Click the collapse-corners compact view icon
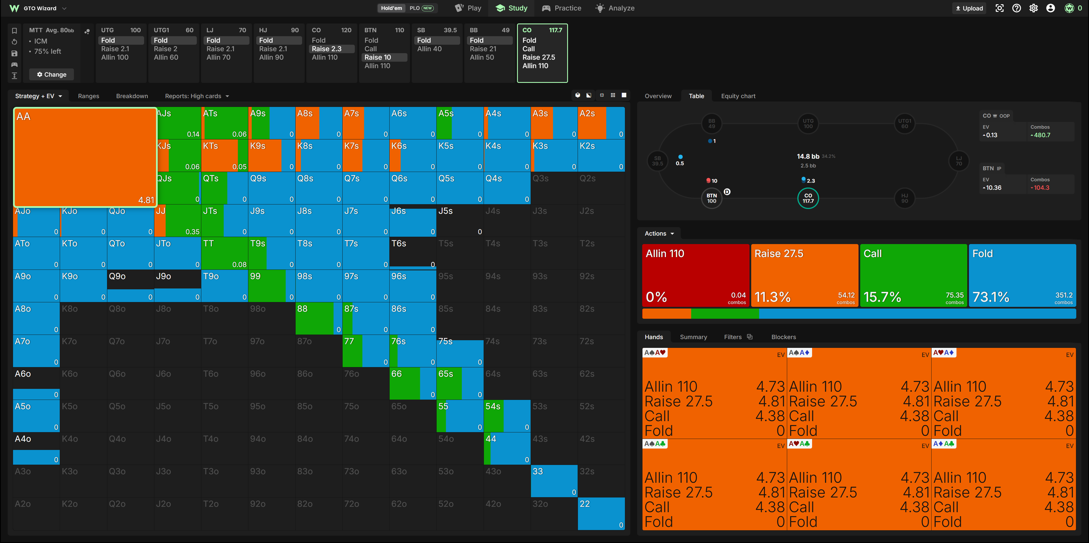 602,95
